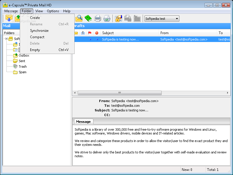Select message 'Softpedia is testing now…' subject
Image resolution: width=233 pixels, height=175 pixels.
click(x=120, y=39)
